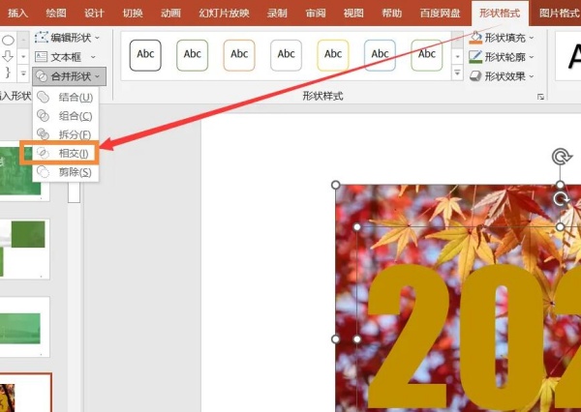Select the 幻灯片放映 tab
Image resolution: width=581 pixels, height=412 pixels.
224,14
